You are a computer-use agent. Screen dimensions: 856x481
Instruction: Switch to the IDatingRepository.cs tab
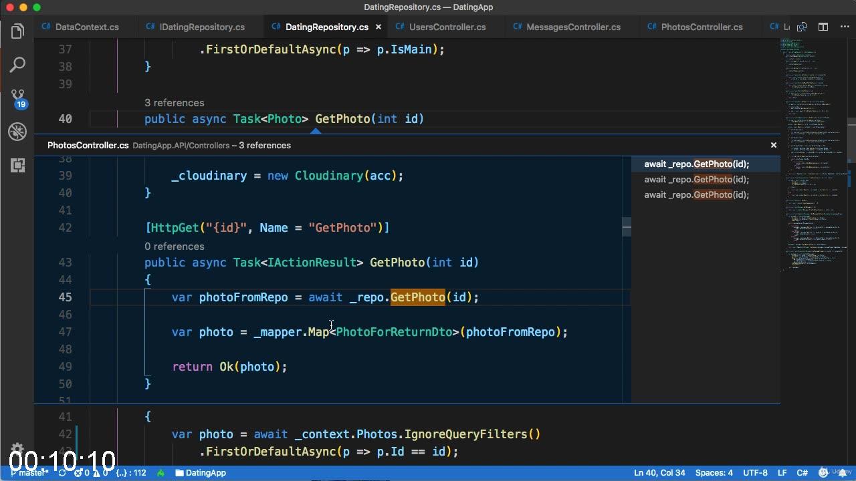click(202, 27)
